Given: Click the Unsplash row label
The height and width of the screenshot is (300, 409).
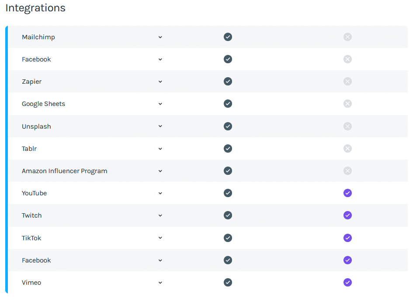Looking at the screenshot, I should click(x=36, y=126).
